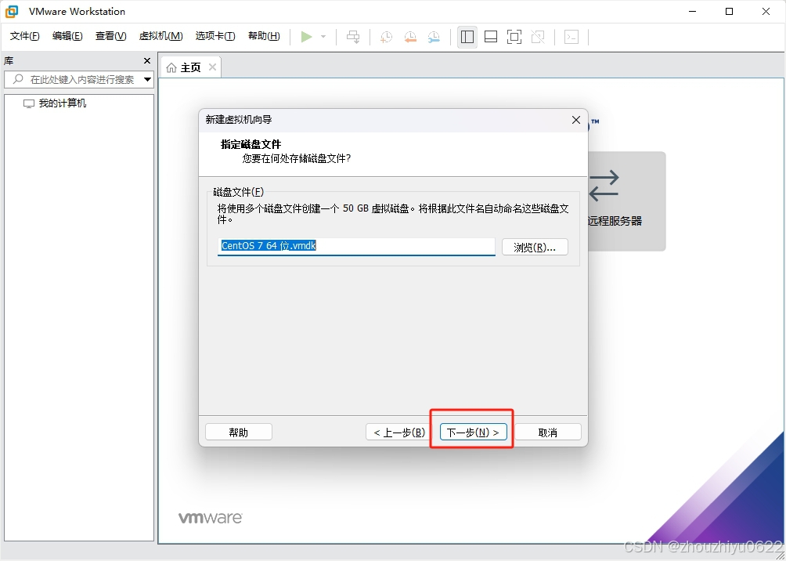Image resolution: width=786 pixels, height=561 pixels.
Task: Click the 远程服务器 connect tile
Action: click(x=626, y=201)
